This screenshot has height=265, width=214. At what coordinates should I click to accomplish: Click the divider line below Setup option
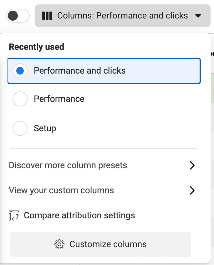[103, 149]
